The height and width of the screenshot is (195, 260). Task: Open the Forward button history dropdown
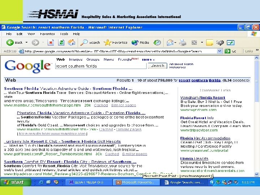pyautogui.click(x=43, y=43)
